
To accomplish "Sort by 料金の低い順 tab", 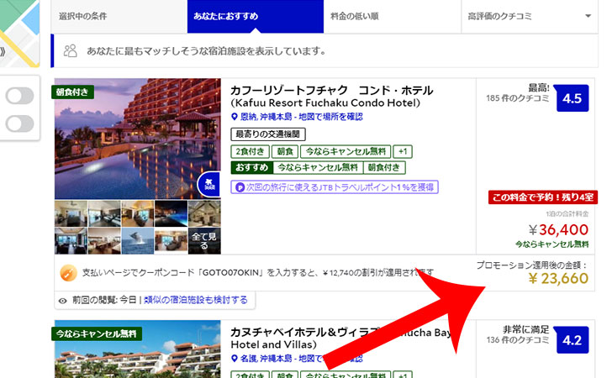I will [x=393, y=17].
